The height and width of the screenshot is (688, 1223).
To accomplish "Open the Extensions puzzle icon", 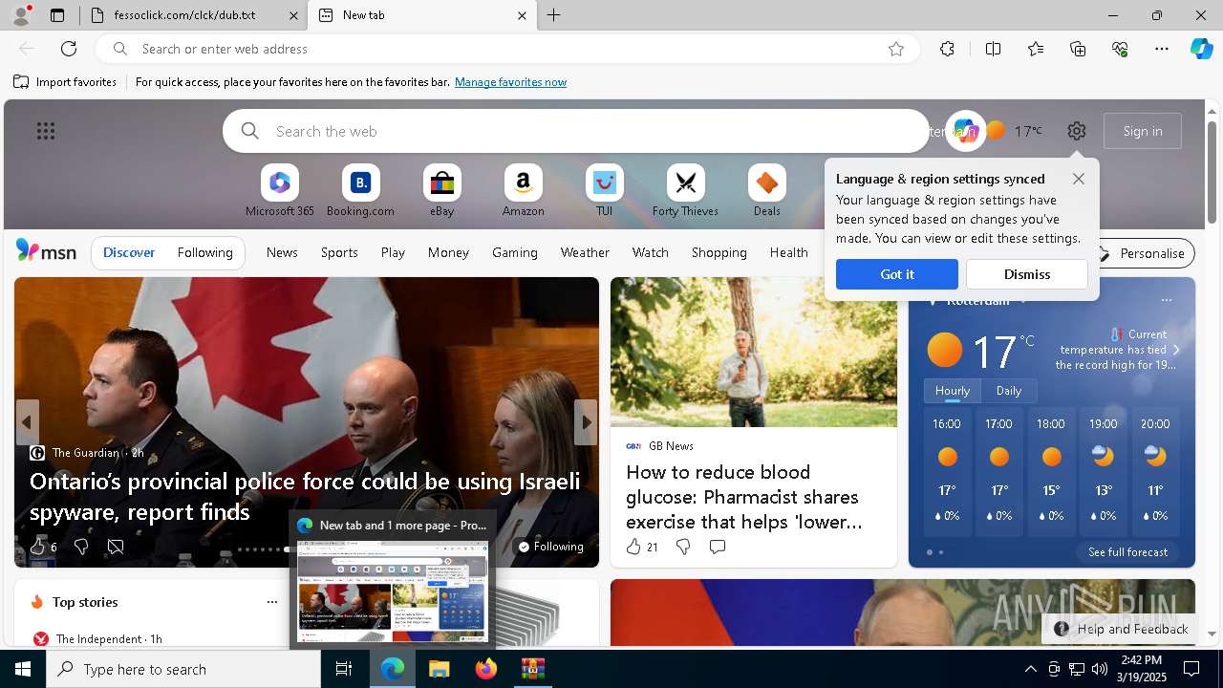I will click(x=947, y=49).
